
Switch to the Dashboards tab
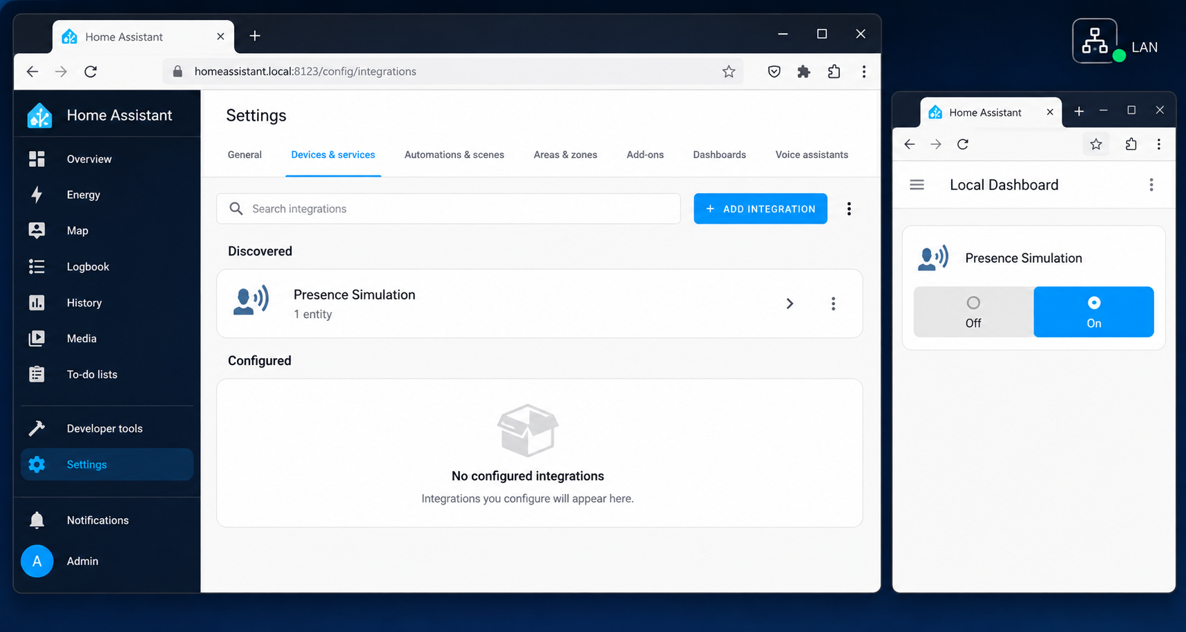(720, 155)
